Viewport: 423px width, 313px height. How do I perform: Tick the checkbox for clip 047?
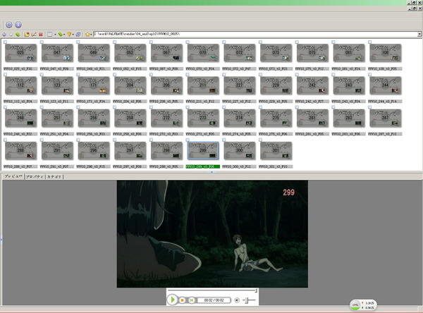pyautogui.click(x=42, y=42)
